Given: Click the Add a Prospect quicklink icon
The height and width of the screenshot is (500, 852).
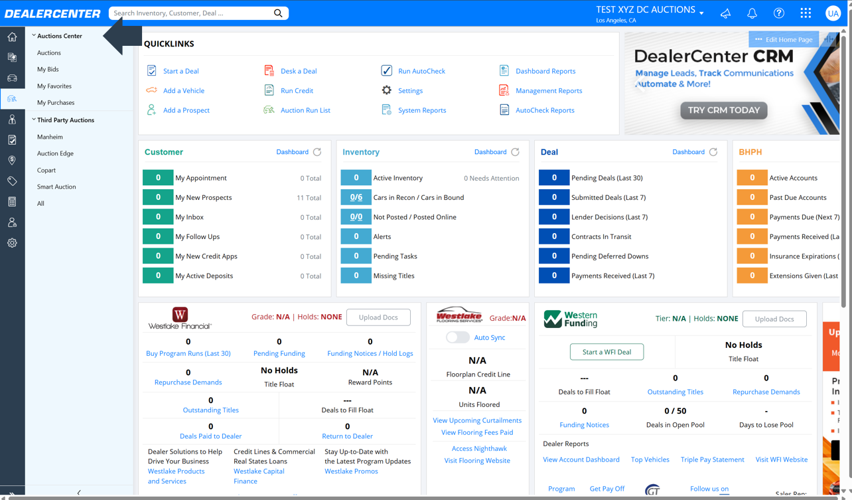Looking at the screenshot, I should [x=151, y=110].
